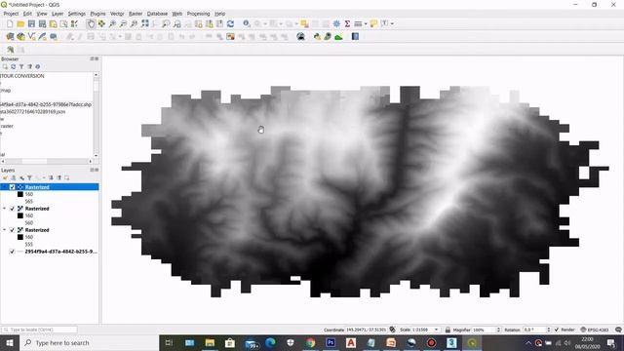Click the black swatch under top Rasterized layer
Viewport: 624px width, 351px height.
tap(20, 194)
